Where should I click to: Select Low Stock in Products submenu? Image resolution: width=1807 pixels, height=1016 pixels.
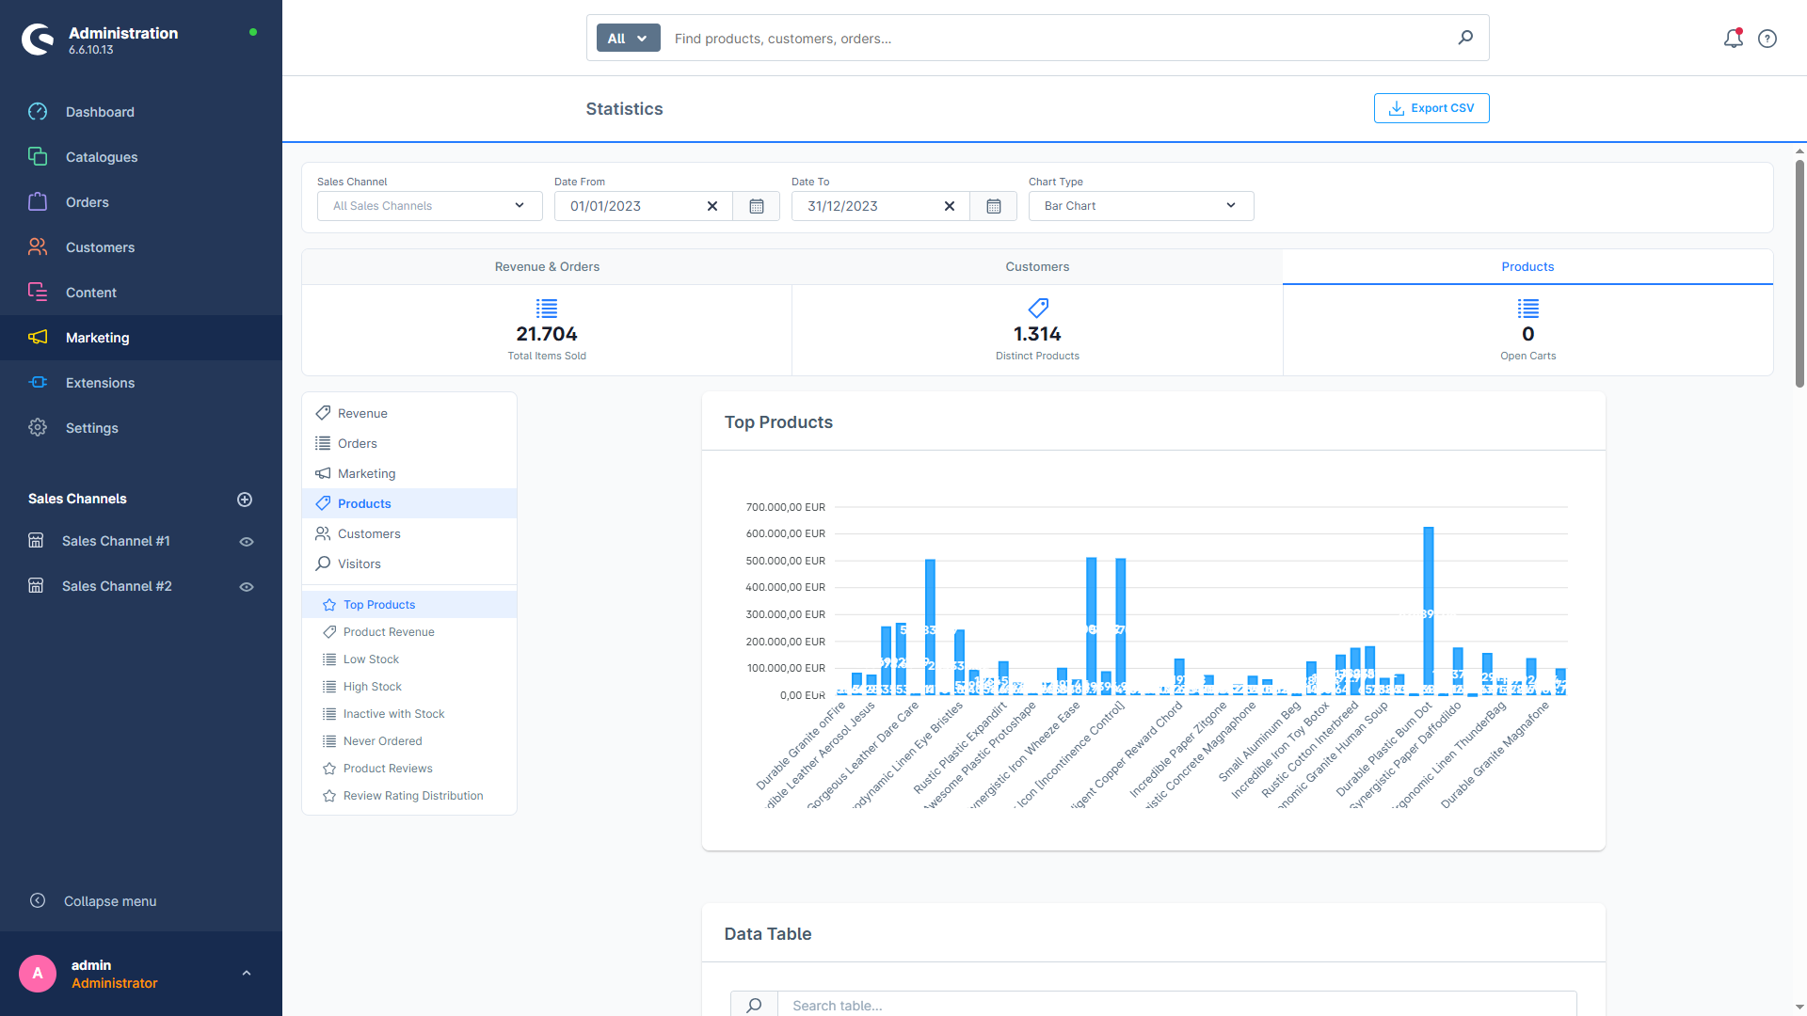pos(371,659)
